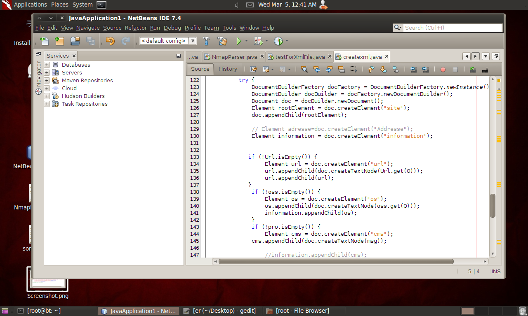The height and width of the screenshot is (316, 528).
Task: Open the Navigate menu
Action: (x=88, y=28)
